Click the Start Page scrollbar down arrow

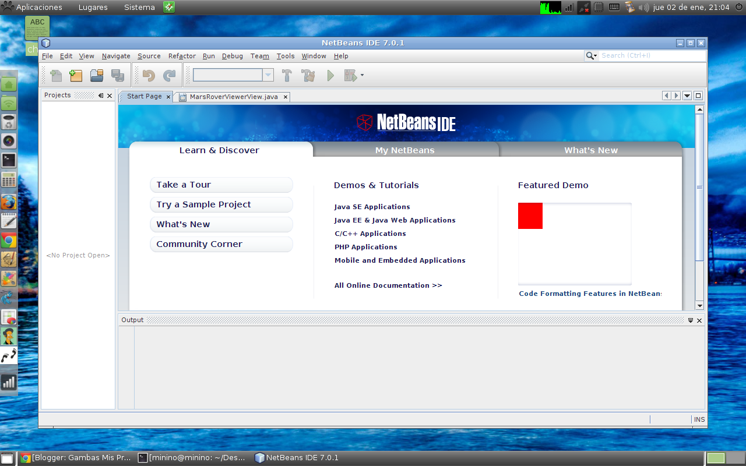(x=700, y=306)
